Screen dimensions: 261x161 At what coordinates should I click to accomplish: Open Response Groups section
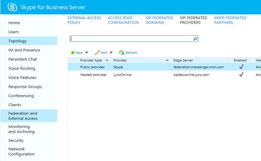click(25, 87)
